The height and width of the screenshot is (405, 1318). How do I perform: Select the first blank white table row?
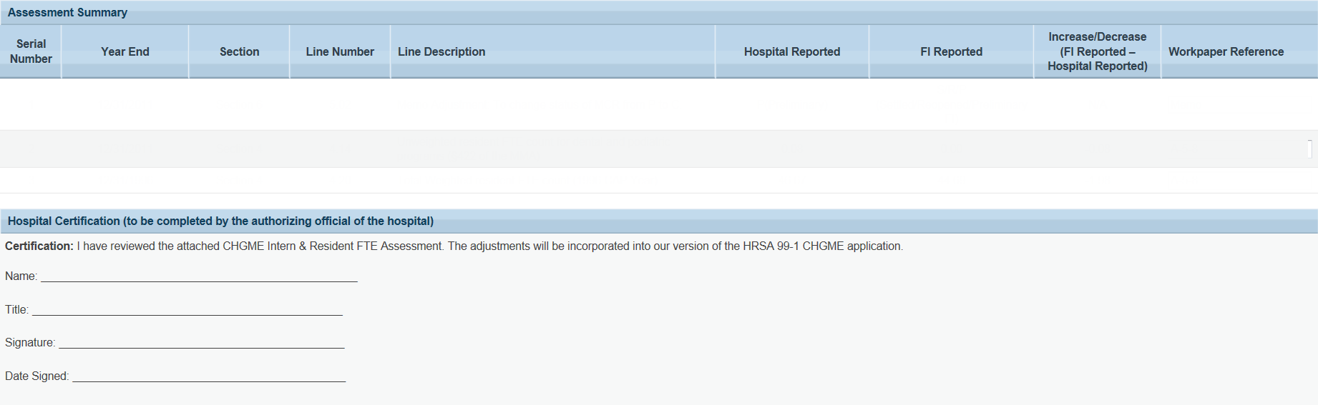tap(658, 104)
